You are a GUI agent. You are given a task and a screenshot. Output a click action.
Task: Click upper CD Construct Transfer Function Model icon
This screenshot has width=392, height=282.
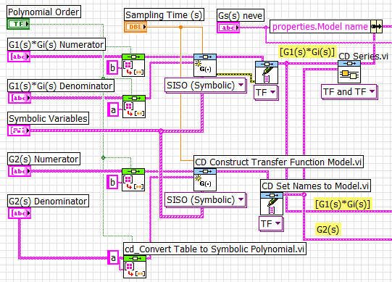point(205,65)
